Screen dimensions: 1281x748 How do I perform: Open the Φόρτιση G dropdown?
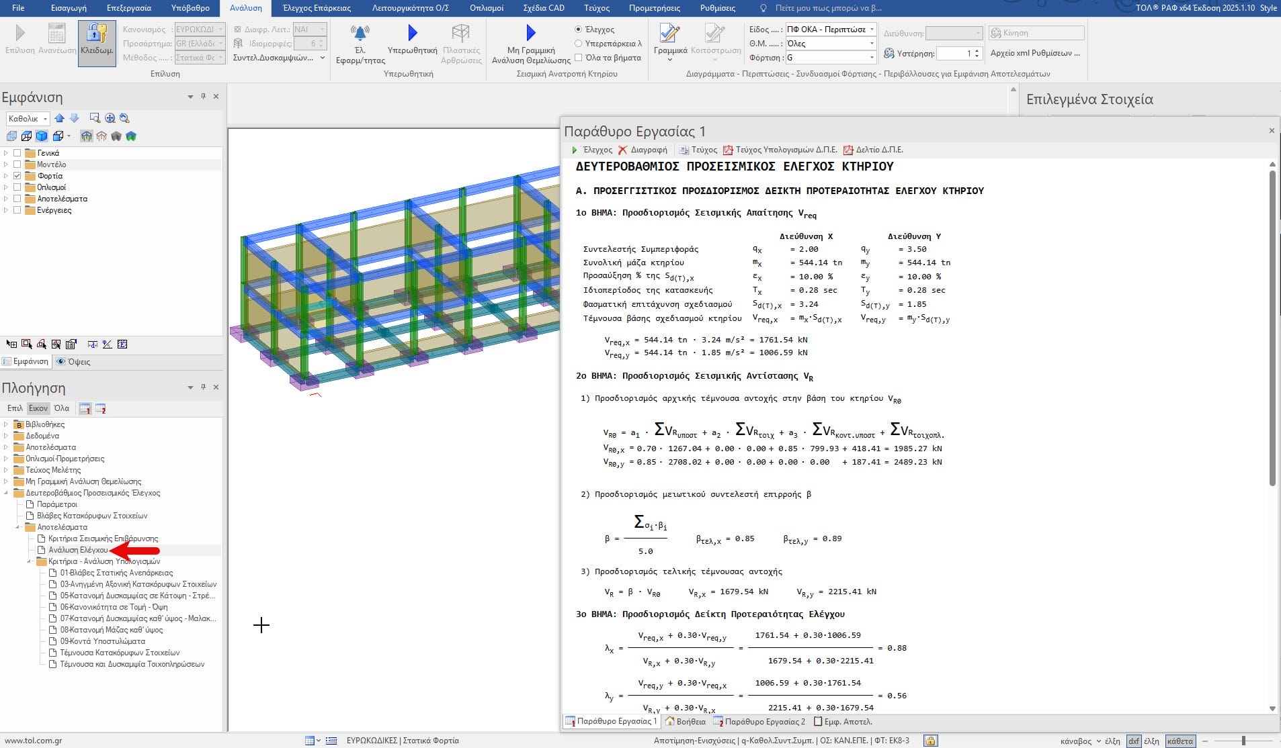(871, 58)
